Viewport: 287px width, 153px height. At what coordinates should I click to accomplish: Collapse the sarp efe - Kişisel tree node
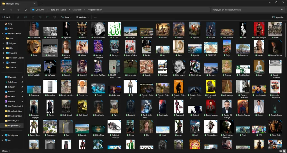click(x=2, y=34)
